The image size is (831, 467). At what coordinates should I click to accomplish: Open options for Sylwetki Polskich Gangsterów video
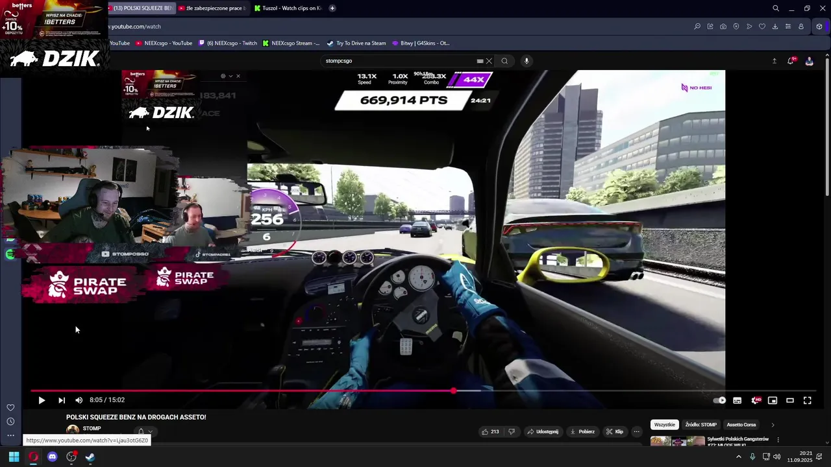pyautogui.click(x=778, y=440)
